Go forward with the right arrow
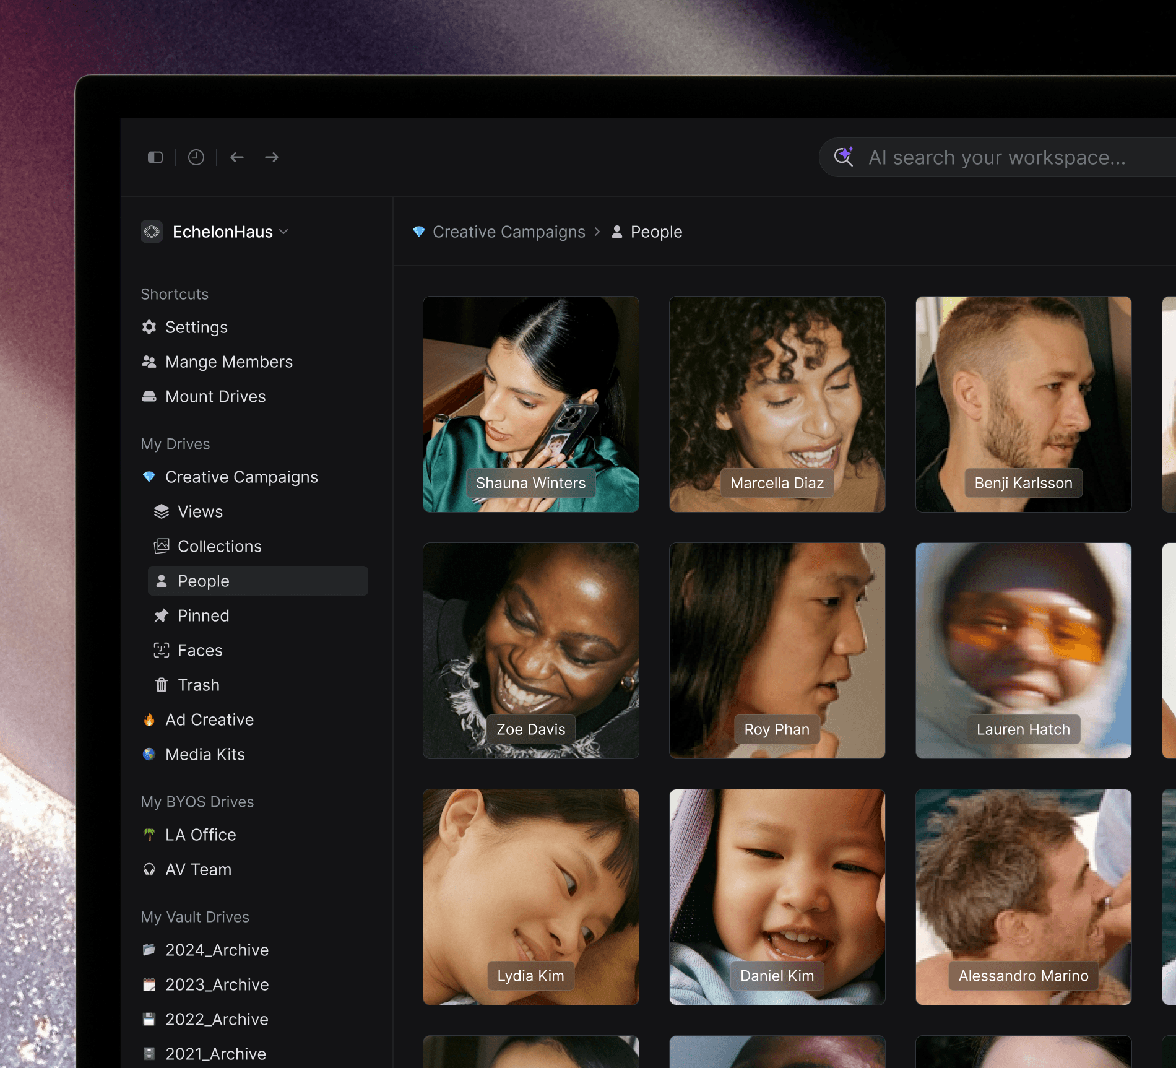The image size is (1176, 1068). (272, 157)
